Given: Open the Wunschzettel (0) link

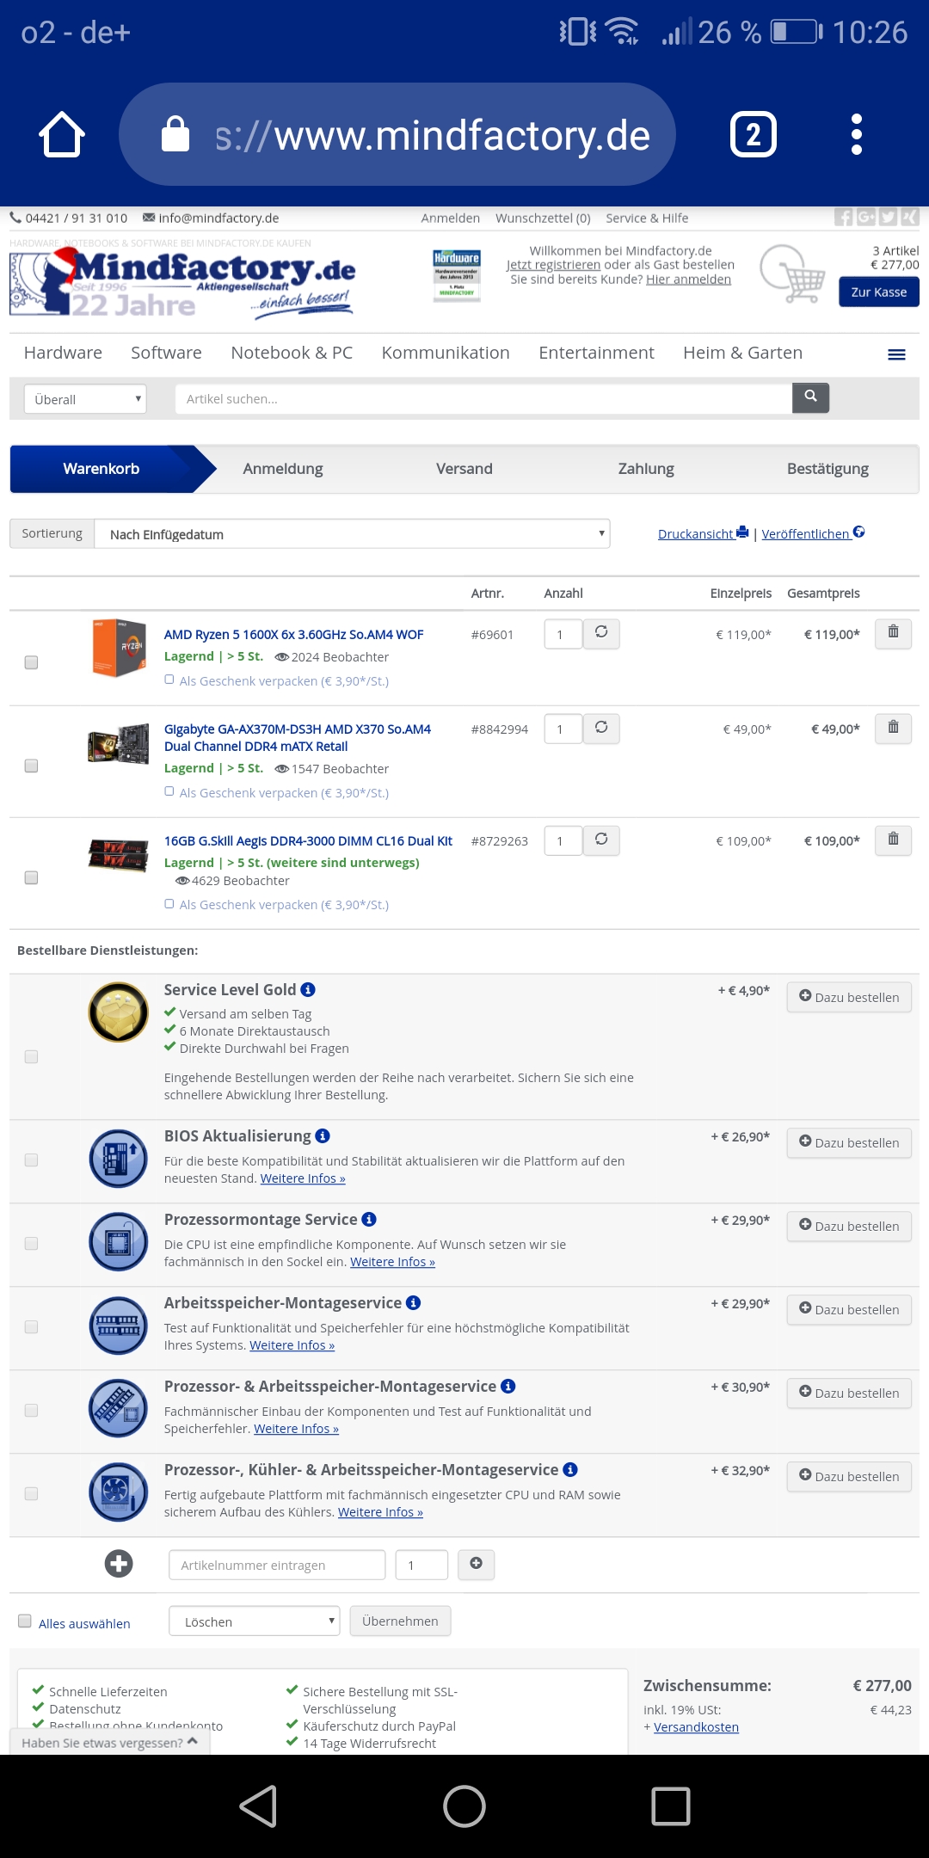Looking at the screenshot, I should [x=543, y=218].
